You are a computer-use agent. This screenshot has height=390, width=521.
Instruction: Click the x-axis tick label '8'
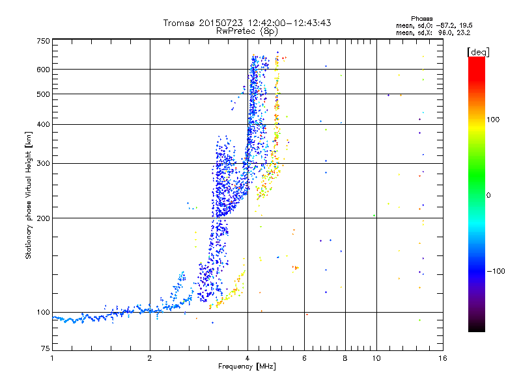click(345, 358)
